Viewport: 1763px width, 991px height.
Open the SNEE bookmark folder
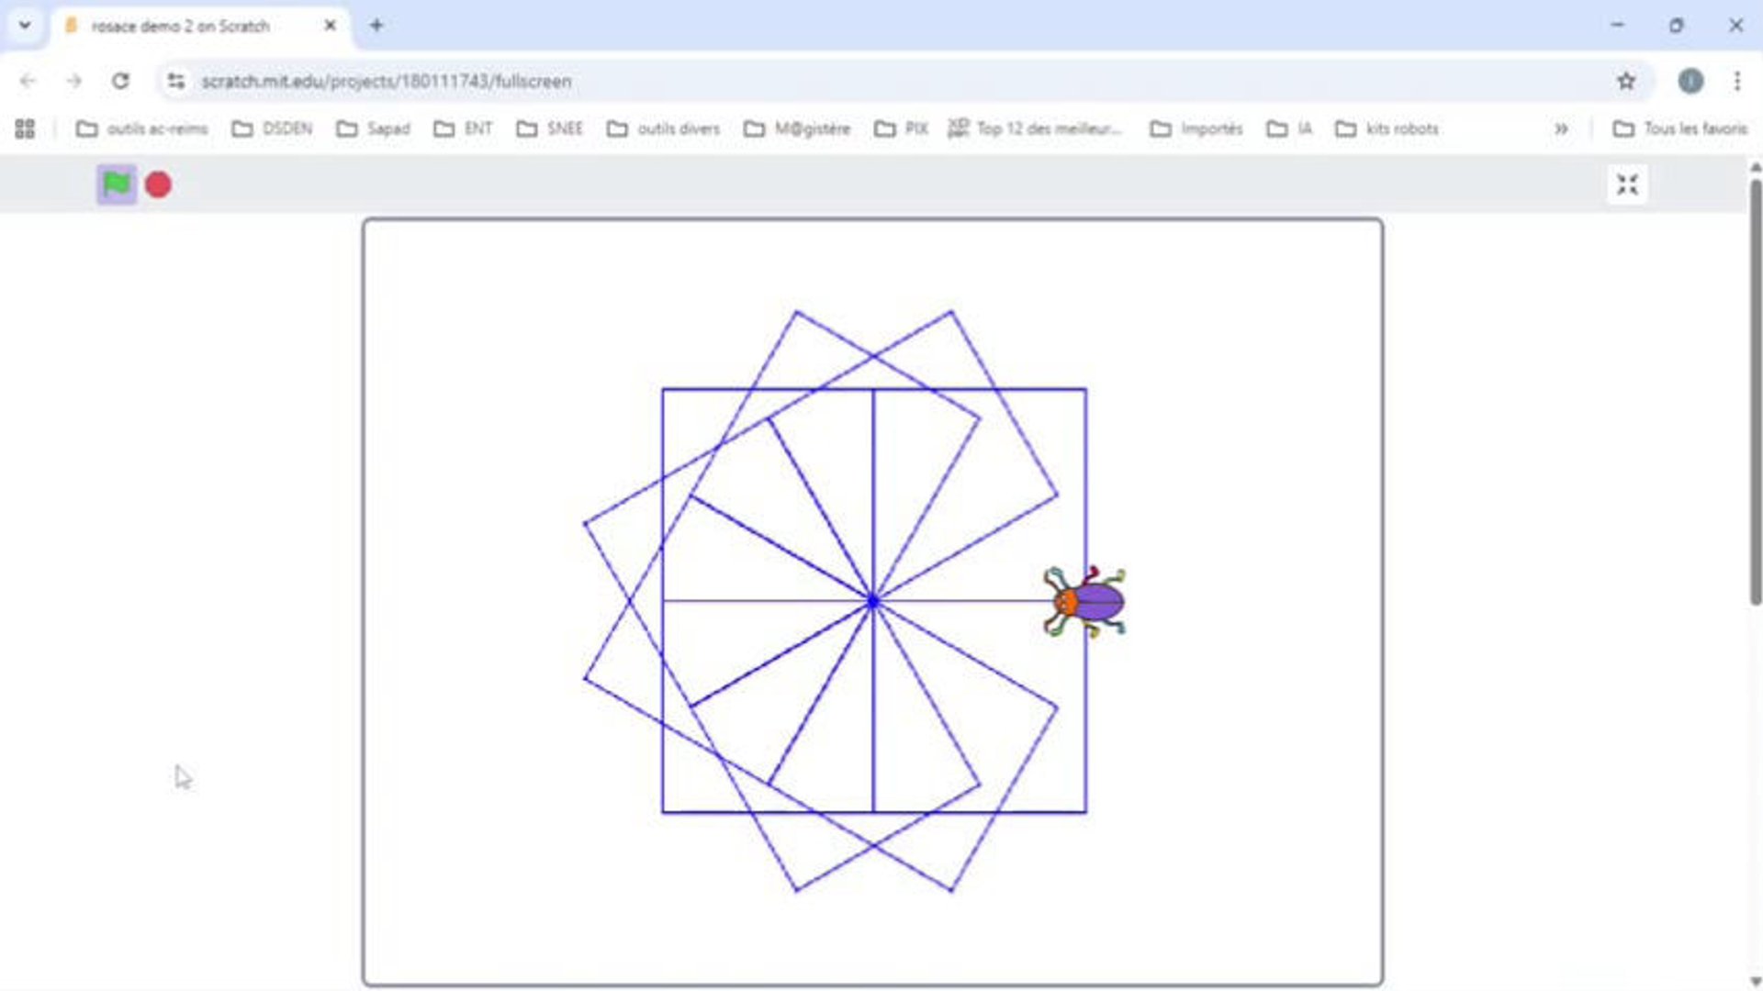pos(549,128)
